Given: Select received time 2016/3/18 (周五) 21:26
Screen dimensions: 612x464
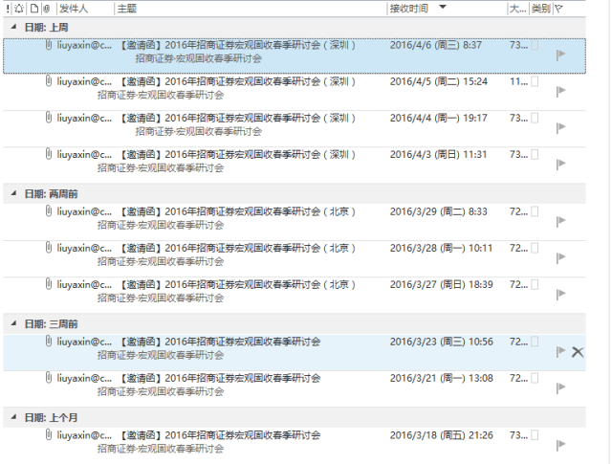Looking at the screenshot, I should [x=441, y=435].
